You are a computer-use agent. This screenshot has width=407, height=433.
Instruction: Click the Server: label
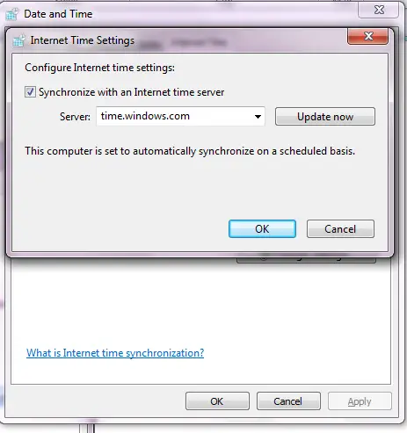(75, 117)
